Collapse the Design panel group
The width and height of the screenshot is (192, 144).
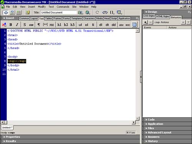[146, 12]
